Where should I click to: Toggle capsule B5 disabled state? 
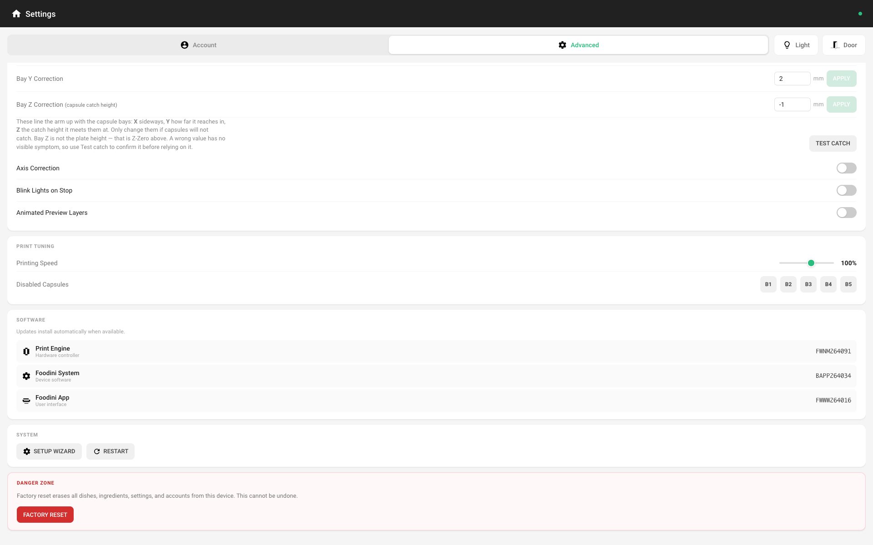(x=848, y=284)
